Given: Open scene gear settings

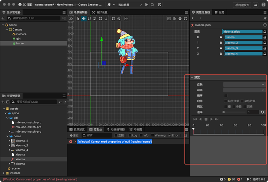Looking at the screenshot, I should tap(180, 19).
